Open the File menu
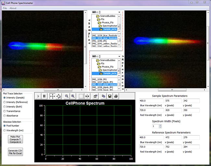This screenshot has height=166, width=211. [x=5, y=8]
